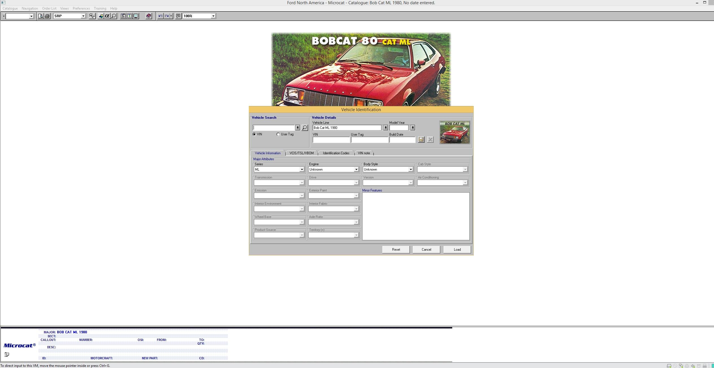The image size is (714, 368).
Task: Open the Navigation menu
Action: tap(30, 8)
